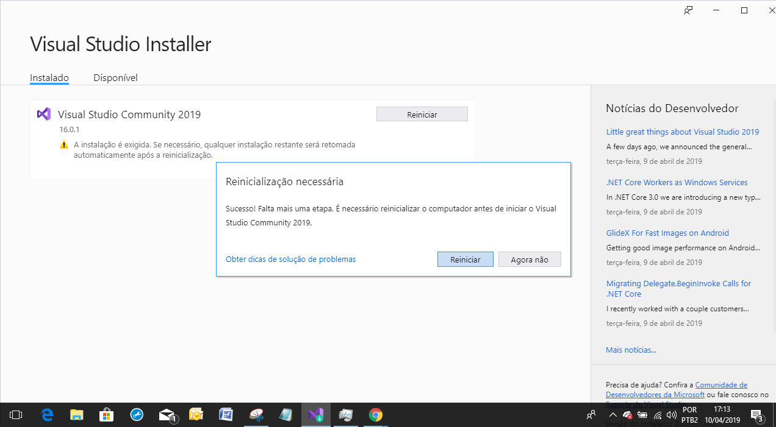Open Migrating Delegate.BeginInvoke Calls article
The width and height of the screenshot is (776, 427).
coord(678,289)
